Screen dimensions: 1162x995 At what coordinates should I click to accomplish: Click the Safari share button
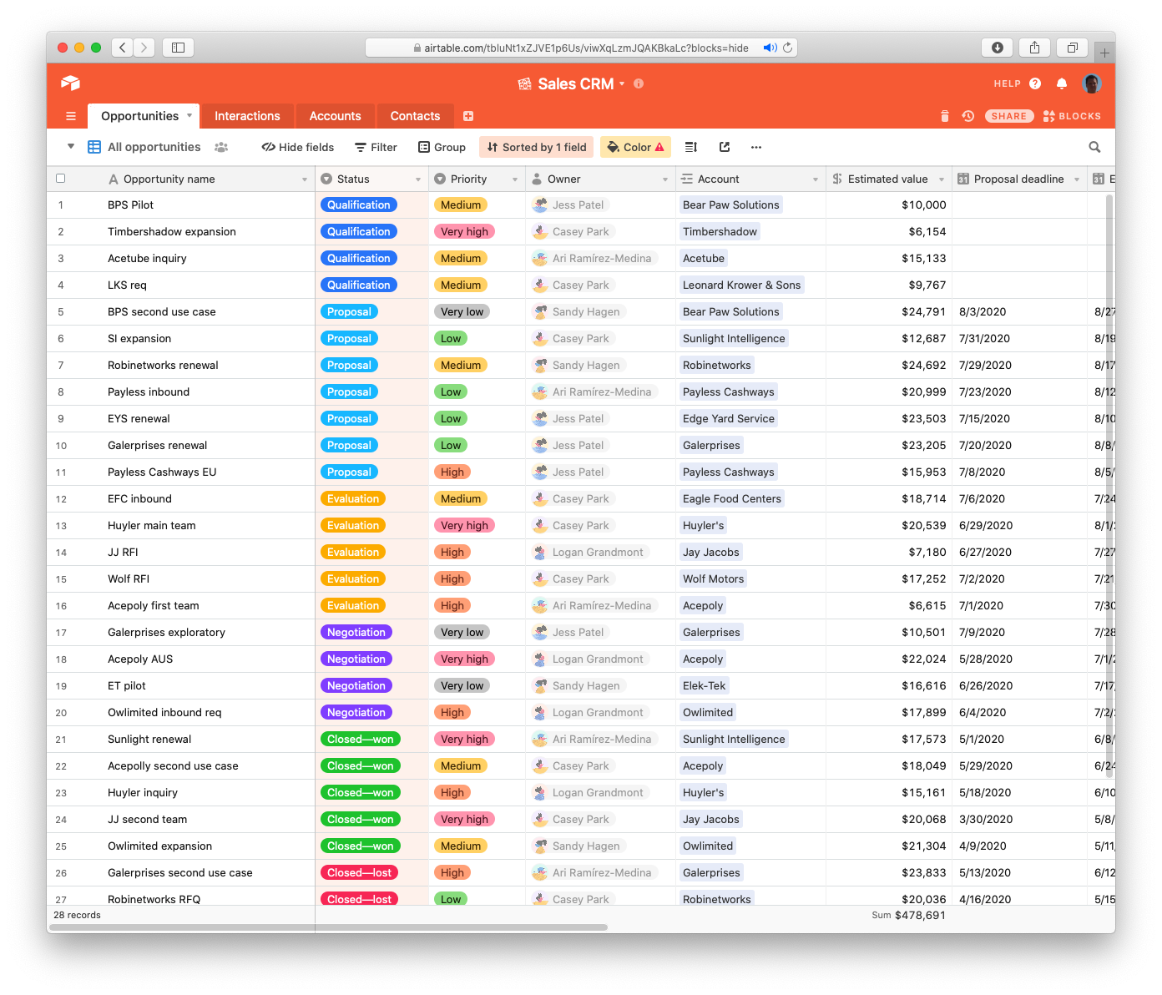(1034, 48)
